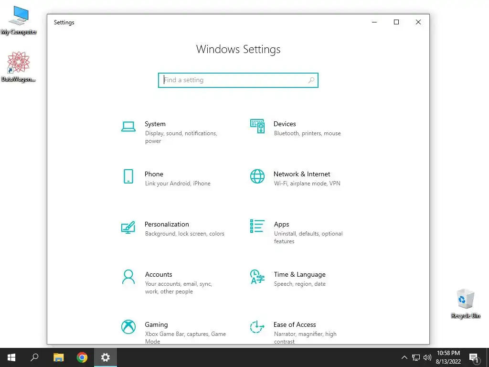Minimize the Settings window
The image size is (489, 367).
(374, 22)
